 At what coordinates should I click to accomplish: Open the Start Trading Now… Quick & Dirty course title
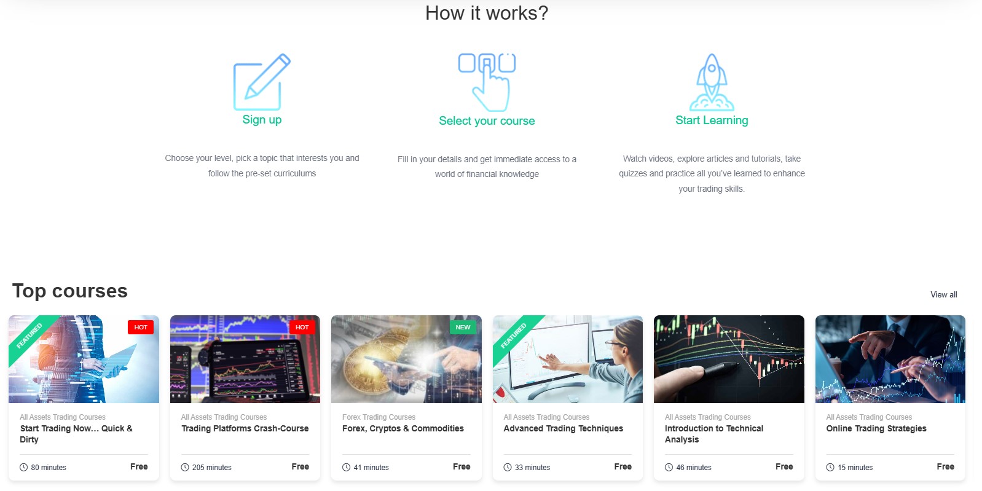(76, 434)
